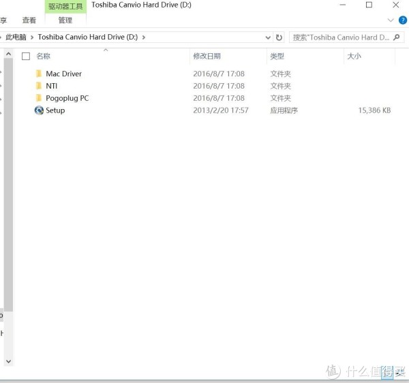Select the Pogoplug PC folder icon
The width and height of the screenshot is (409, 383).
click(39, 98)
